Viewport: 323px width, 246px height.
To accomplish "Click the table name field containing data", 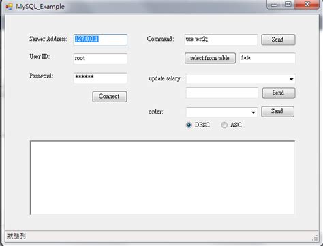I will click(267, 58).
